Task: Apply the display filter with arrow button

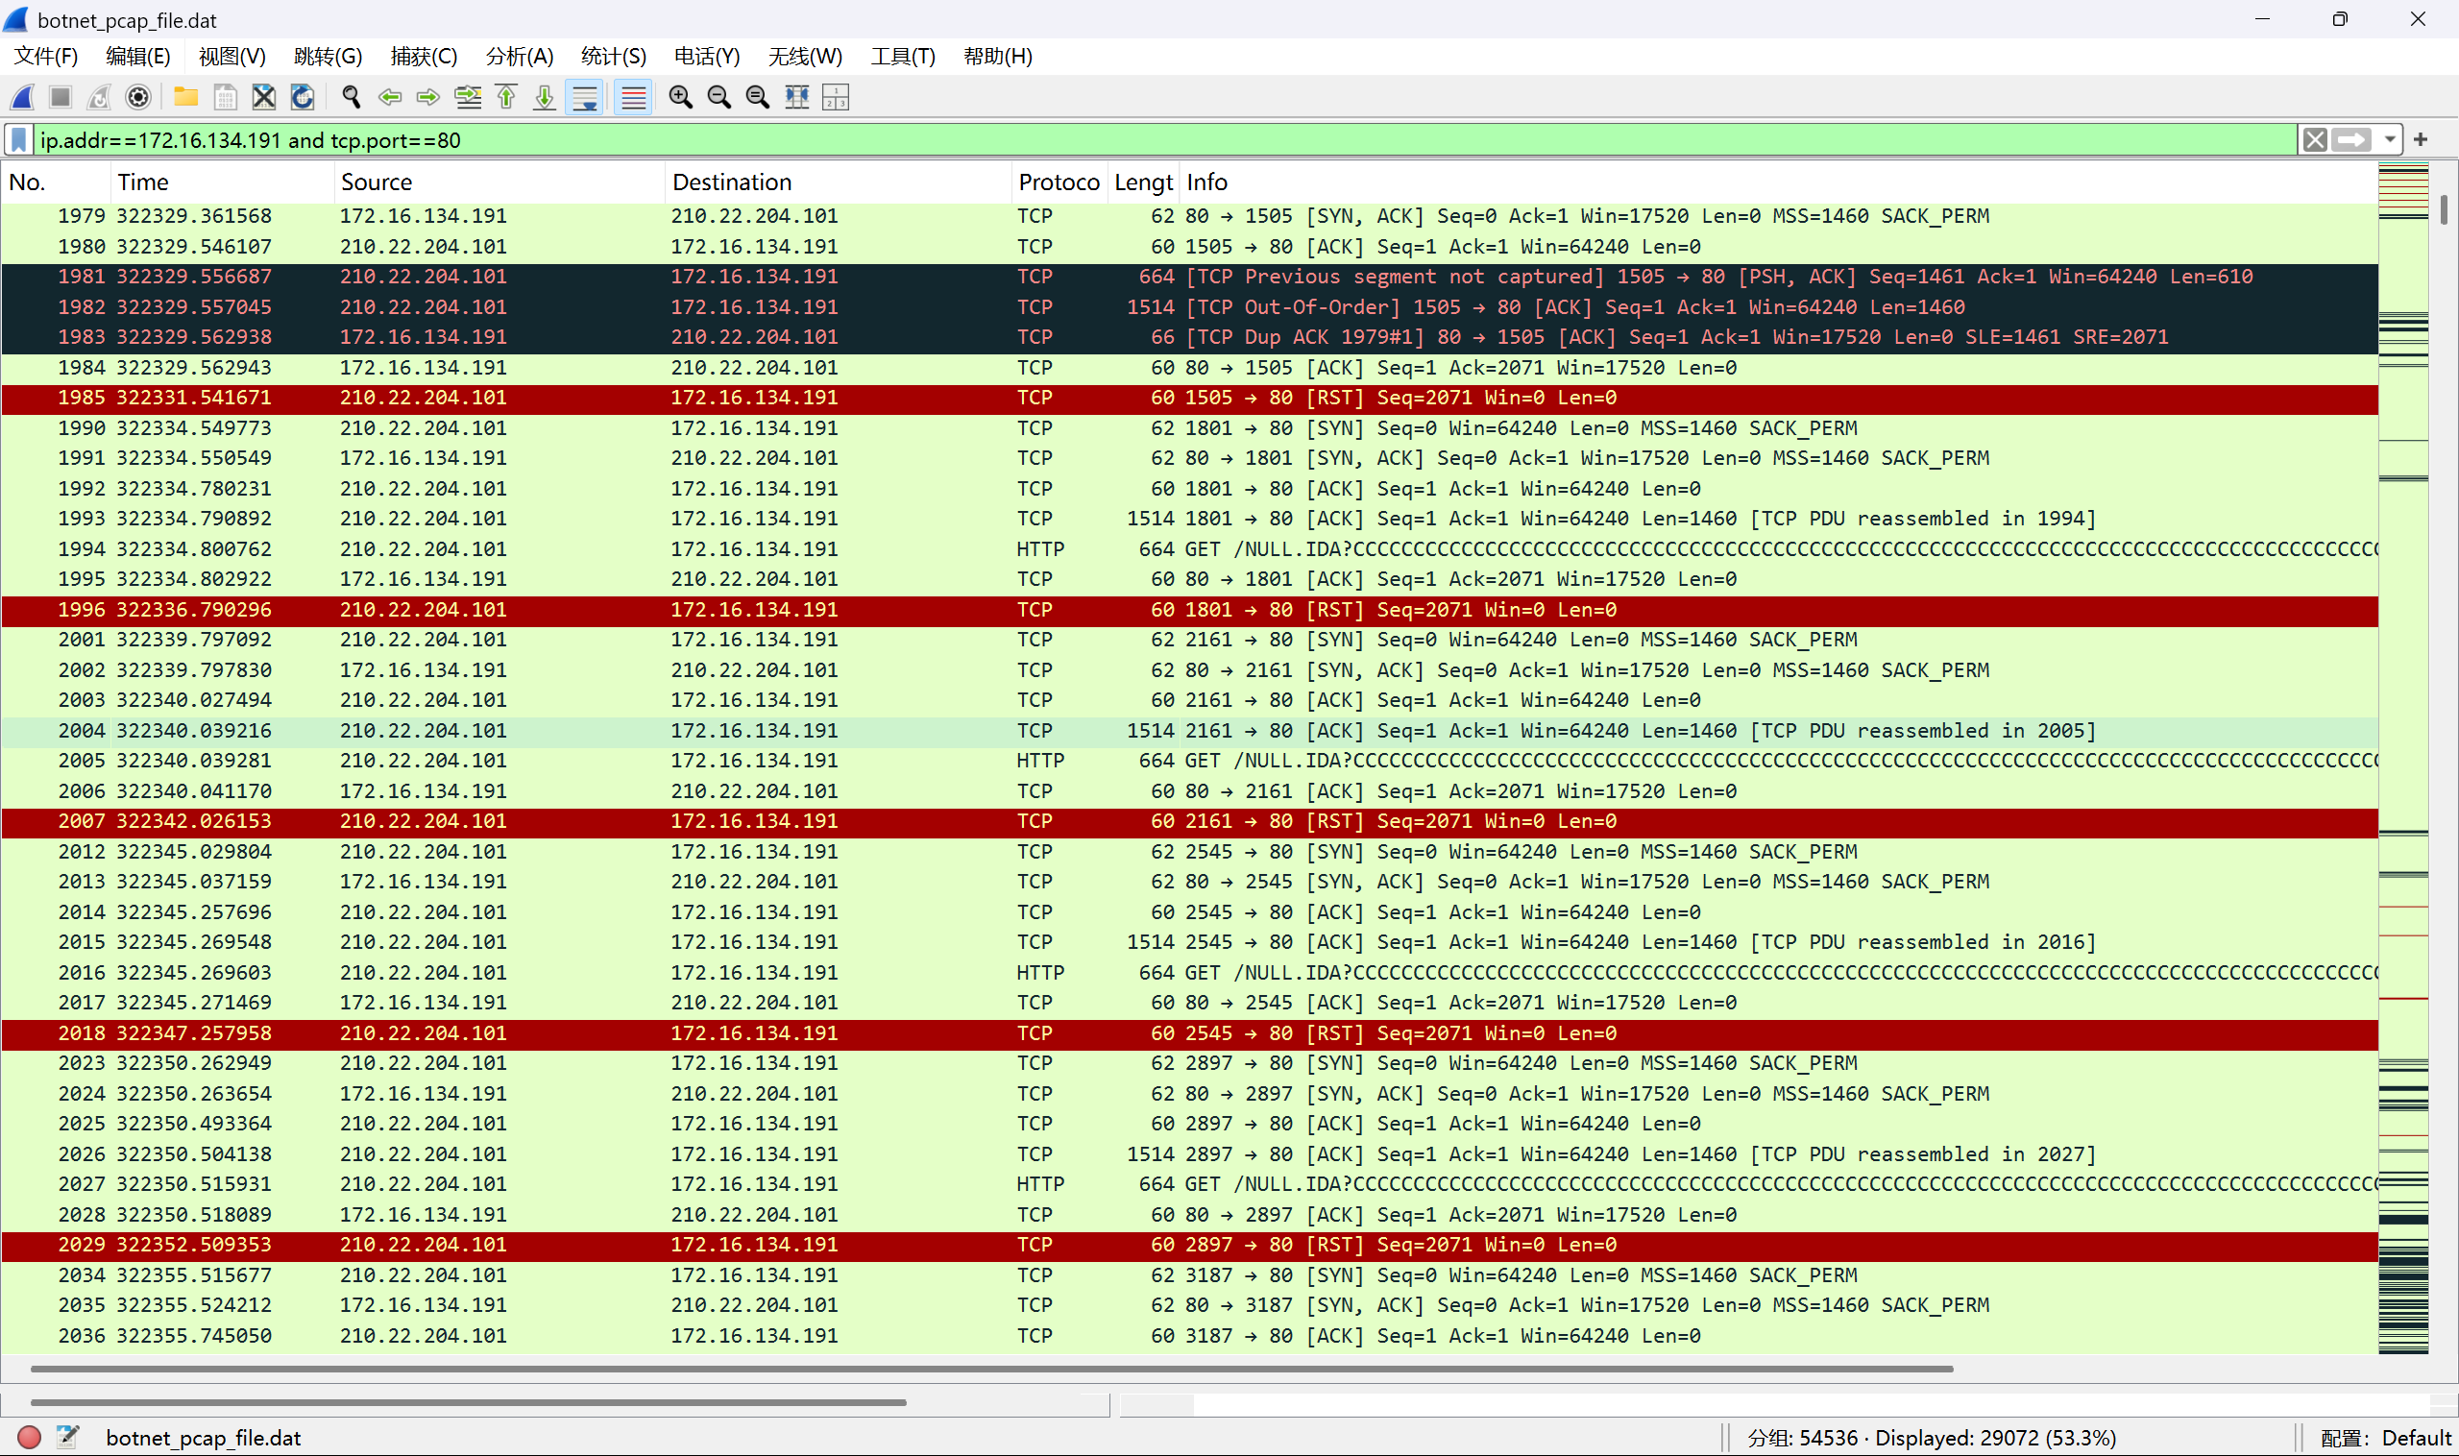Action: 2352,140
